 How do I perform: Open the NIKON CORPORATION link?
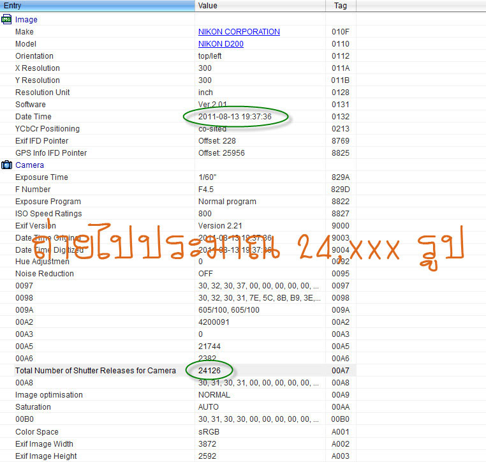click(239, 32)
